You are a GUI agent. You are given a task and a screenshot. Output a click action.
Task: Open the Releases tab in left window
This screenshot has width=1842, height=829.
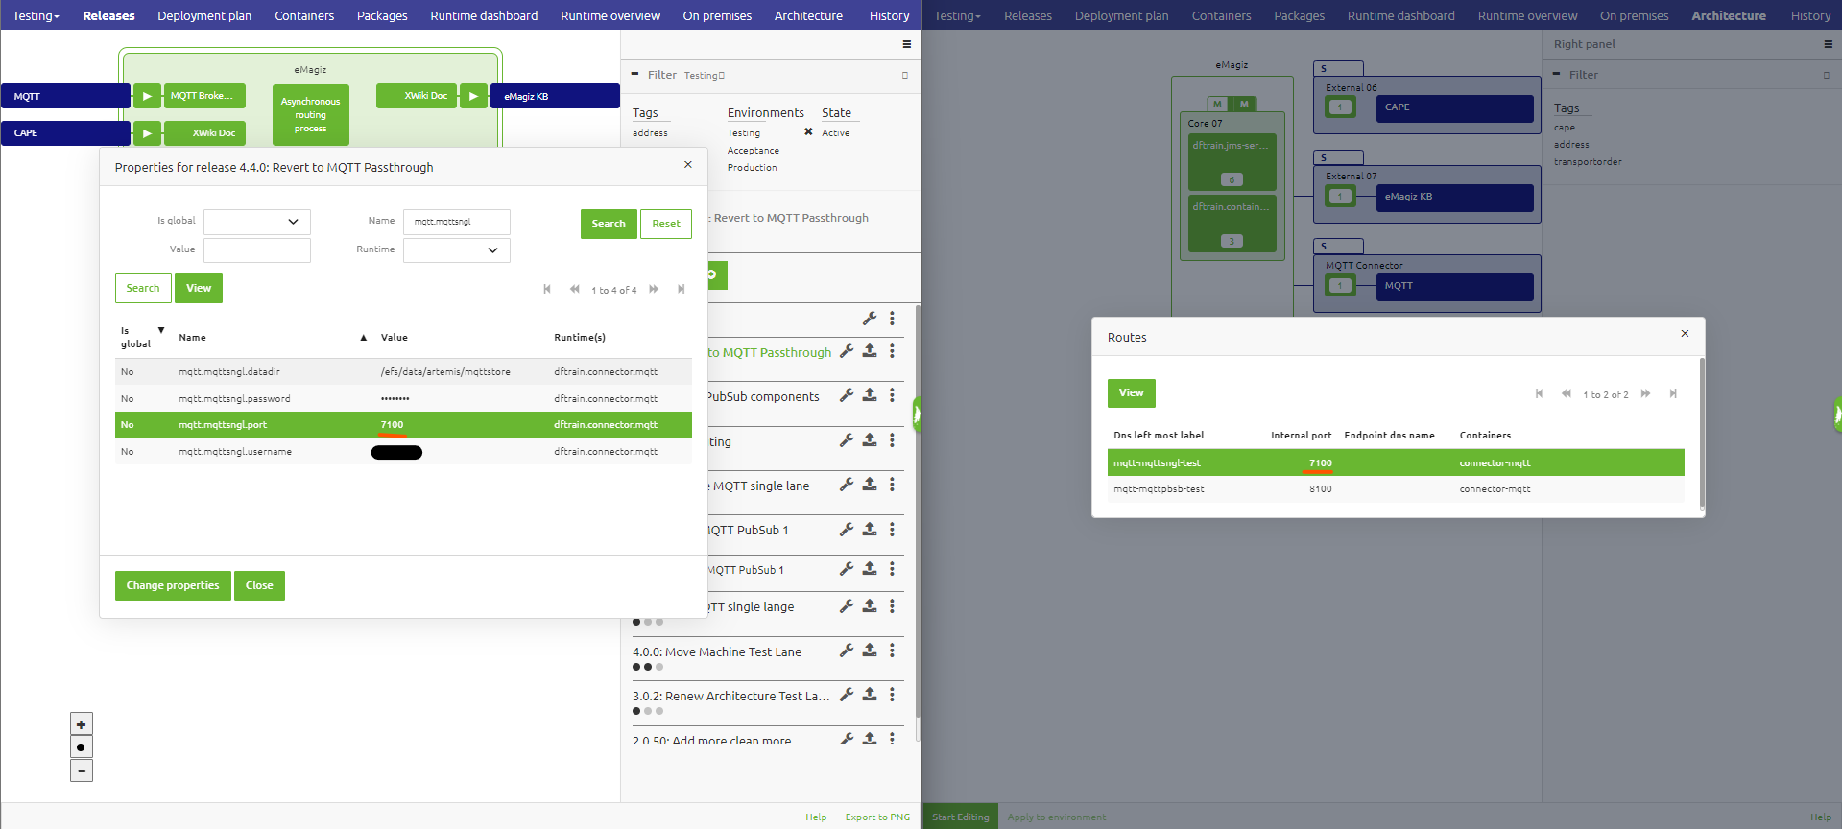(108, 15)
